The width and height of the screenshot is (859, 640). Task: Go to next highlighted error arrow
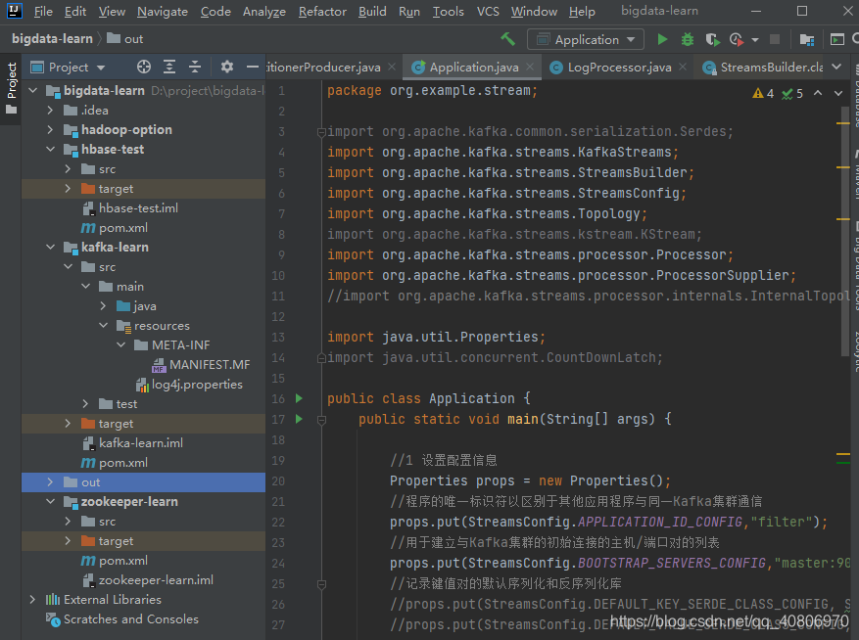(838, 93)
